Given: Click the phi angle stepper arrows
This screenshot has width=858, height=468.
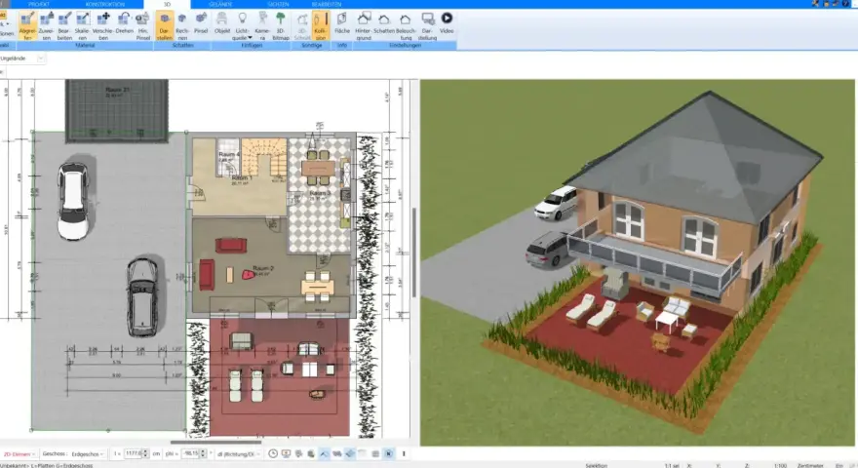Looking at the screenshot, I should click(x=203, y=453).
